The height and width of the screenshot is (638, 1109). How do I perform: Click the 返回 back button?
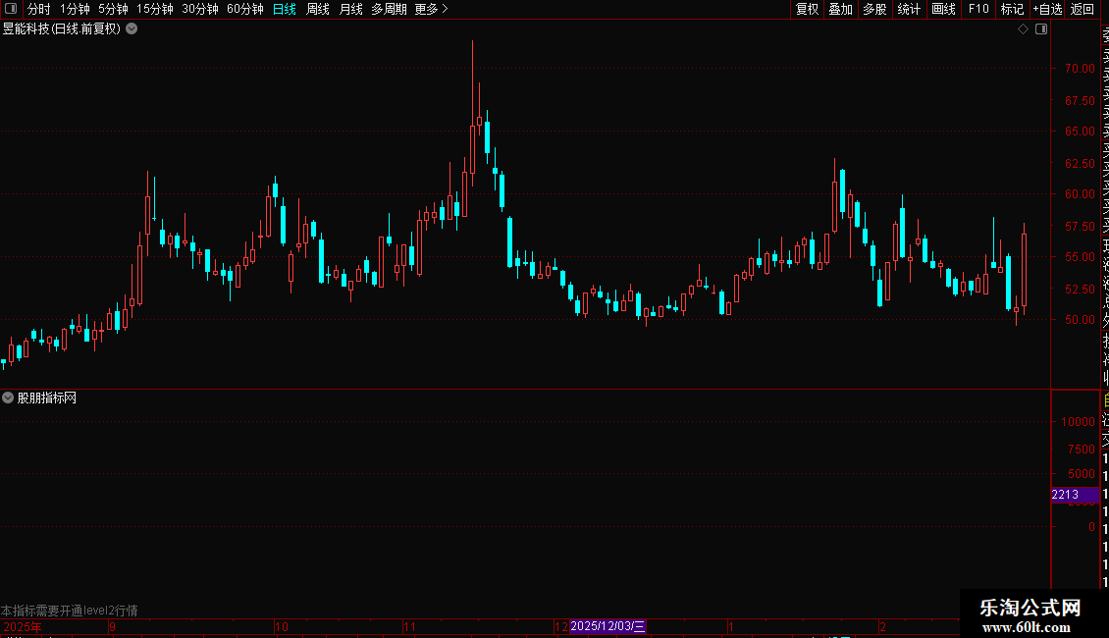click(1083, 9)
